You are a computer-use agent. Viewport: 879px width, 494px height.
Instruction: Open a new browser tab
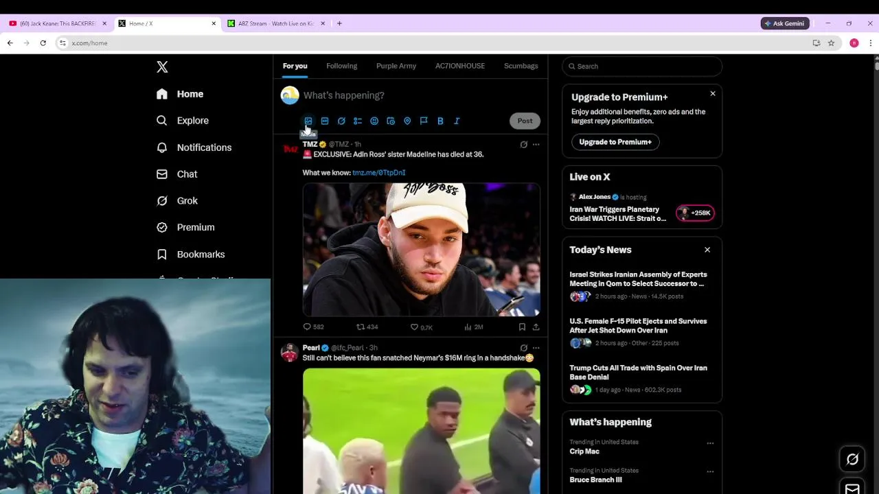(339, 23)
